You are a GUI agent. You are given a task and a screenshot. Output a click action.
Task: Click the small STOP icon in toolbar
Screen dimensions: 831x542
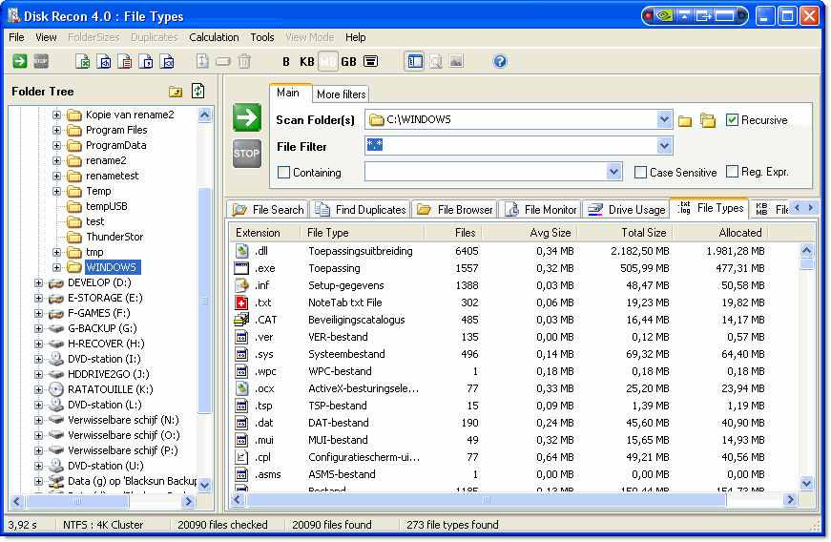coord(41,61)
